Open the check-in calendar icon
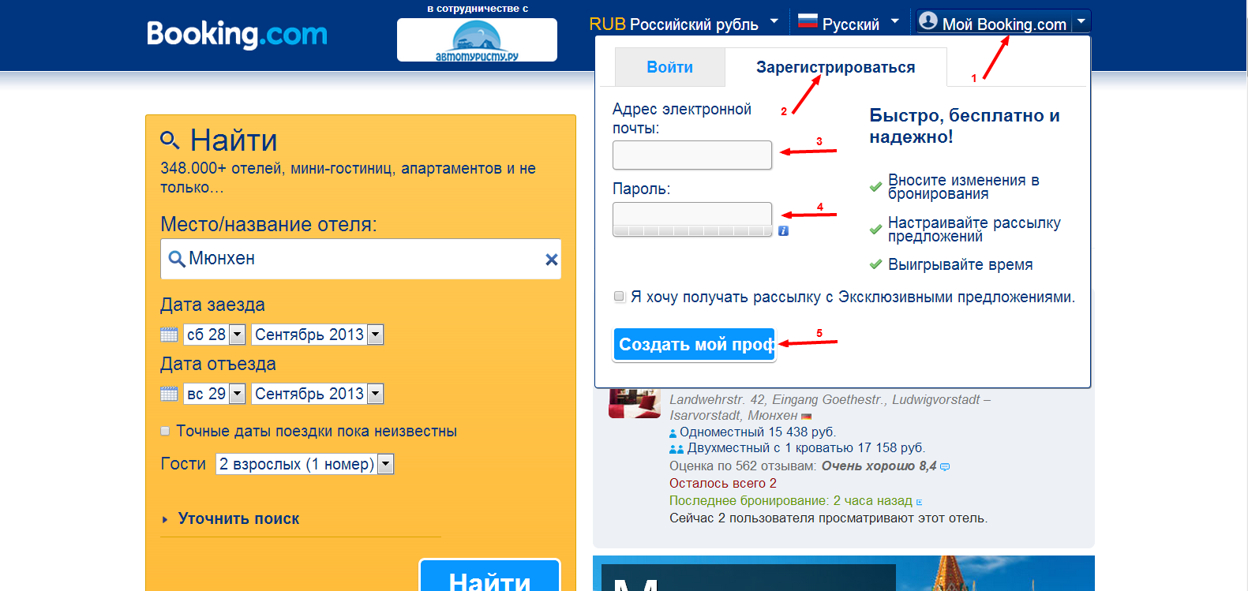1248x591 pixels. point(169,335)
